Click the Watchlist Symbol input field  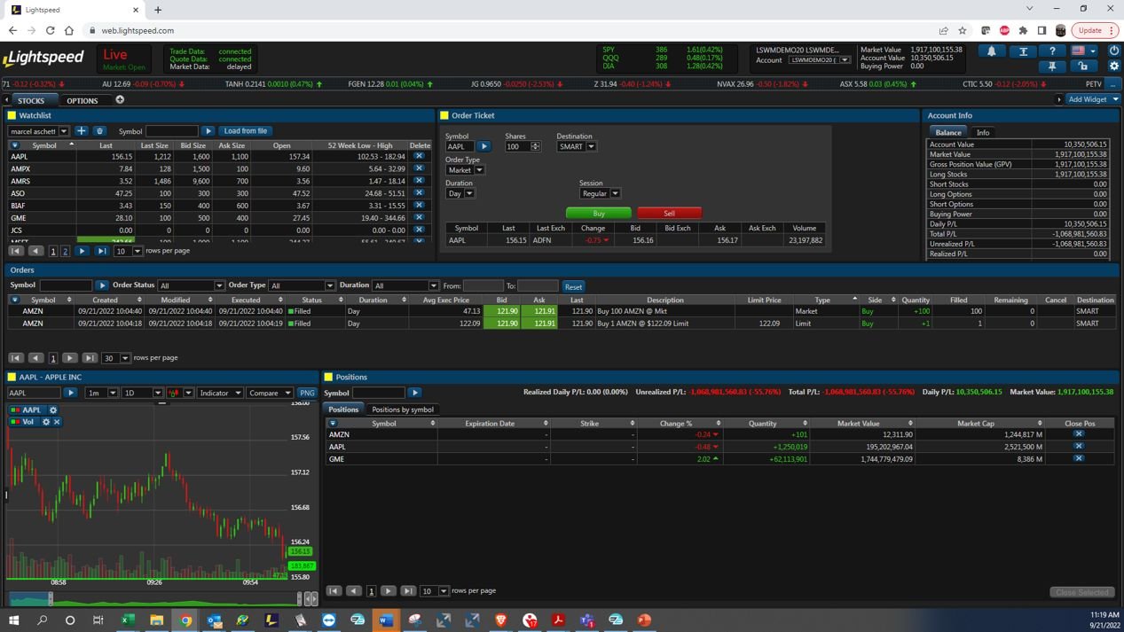[x=172, y=131]
